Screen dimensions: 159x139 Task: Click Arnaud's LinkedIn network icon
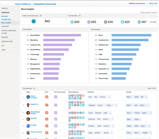(70, 98)
